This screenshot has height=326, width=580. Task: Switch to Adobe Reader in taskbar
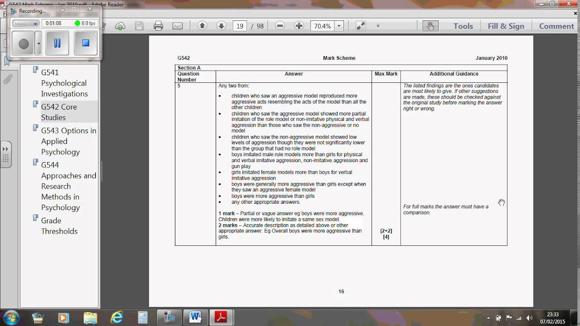point(221,317)
